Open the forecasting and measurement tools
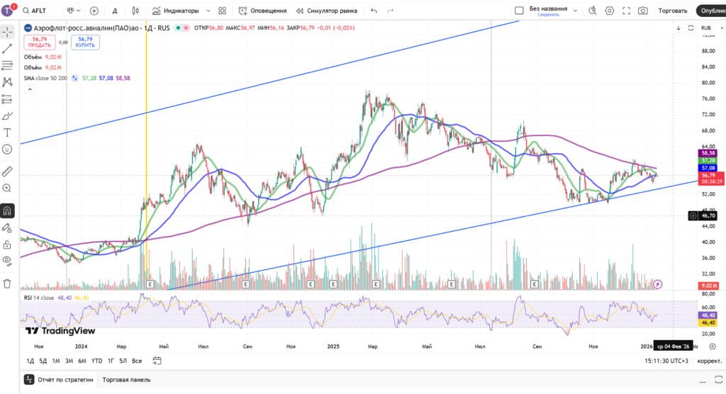Viewport: 726px width, 394px height. coord(7,99)
